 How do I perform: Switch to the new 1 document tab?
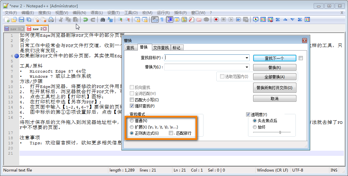14,29
